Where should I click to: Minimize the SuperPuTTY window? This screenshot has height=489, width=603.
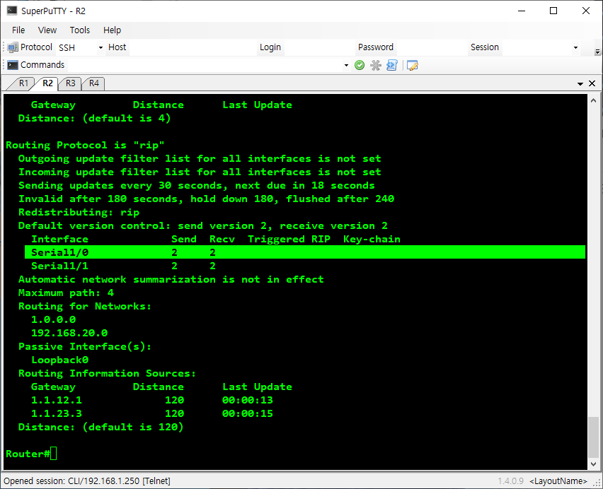coord(522,11)
